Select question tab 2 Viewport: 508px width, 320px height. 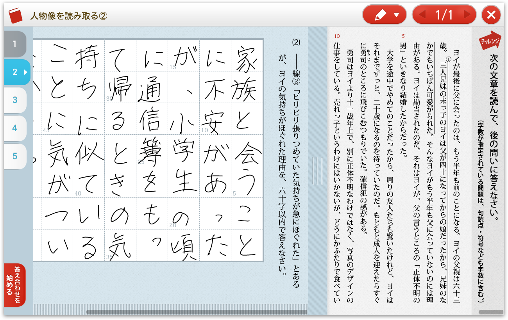point(17,72)
